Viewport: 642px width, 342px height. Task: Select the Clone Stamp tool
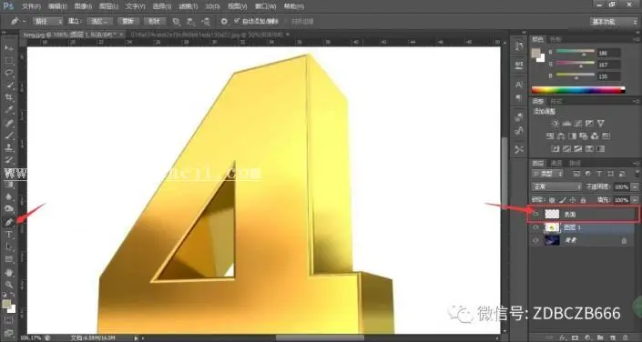click(x=9, y=147)
